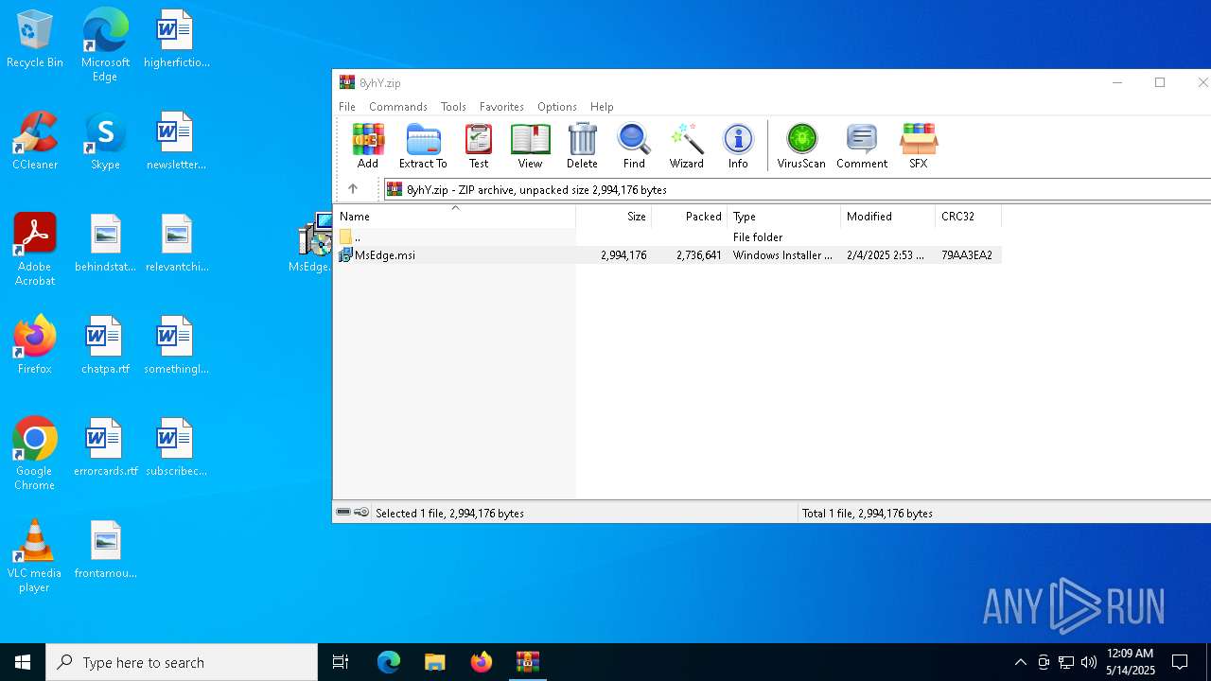Open the Help menu
This screenshot has height=681, width=1211.
point(602,107)
